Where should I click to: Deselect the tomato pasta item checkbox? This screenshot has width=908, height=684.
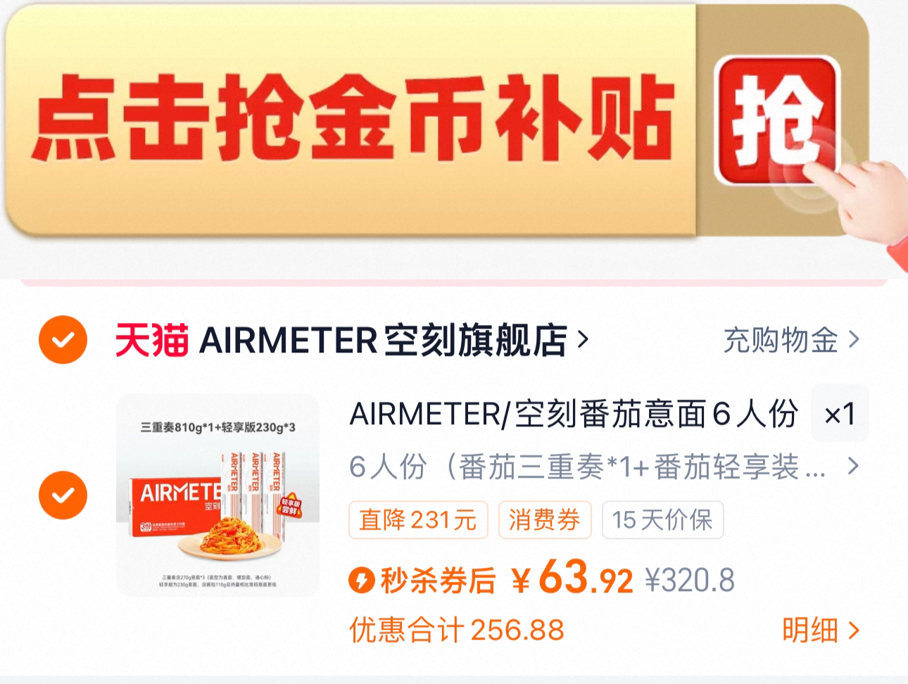[63, 495]
